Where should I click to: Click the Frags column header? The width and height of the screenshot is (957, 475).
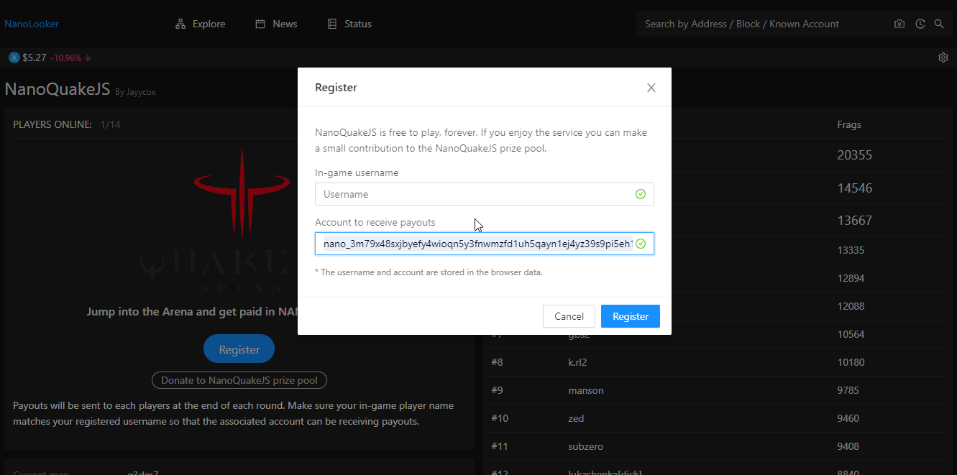point(849,124)
